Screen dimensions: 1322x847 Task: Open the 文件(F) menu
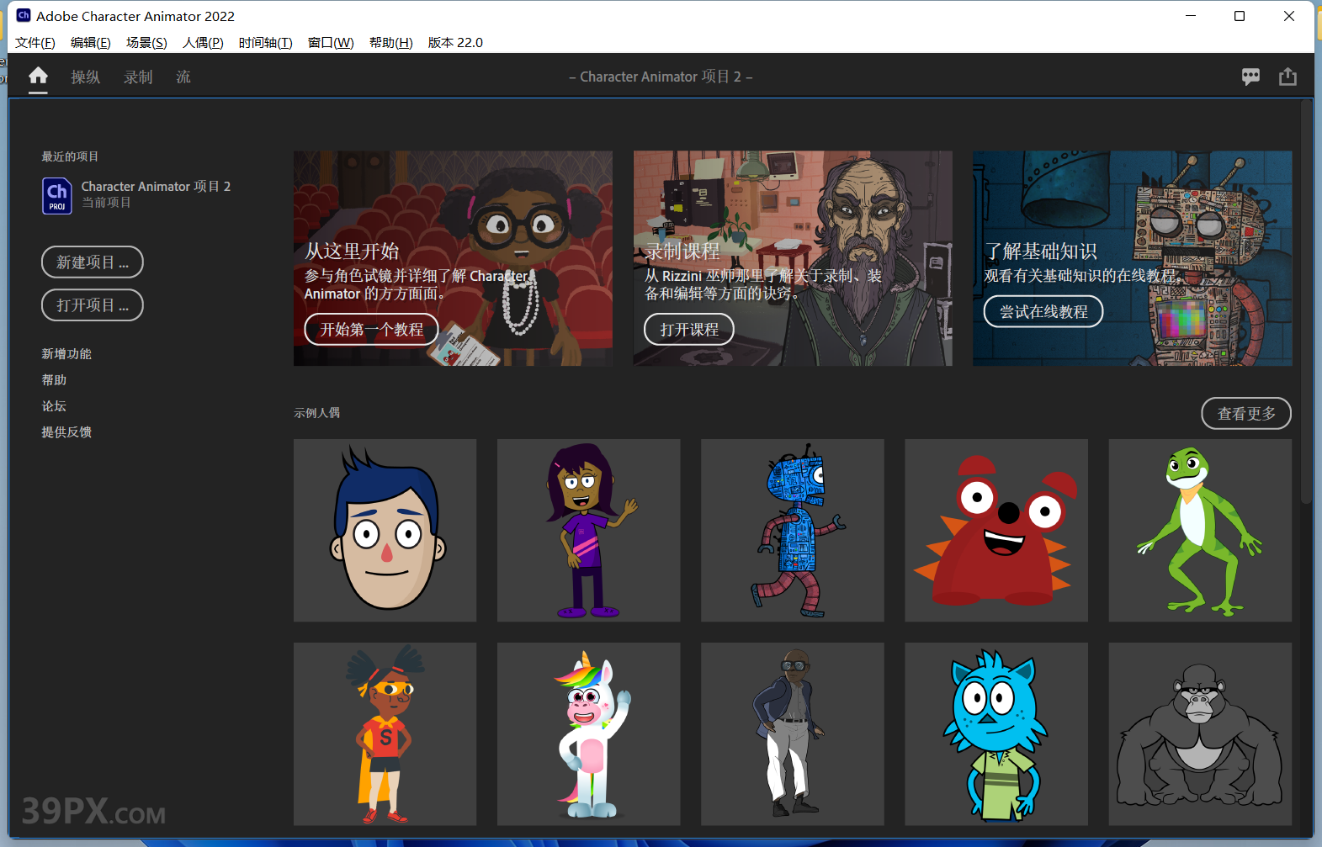35,43
